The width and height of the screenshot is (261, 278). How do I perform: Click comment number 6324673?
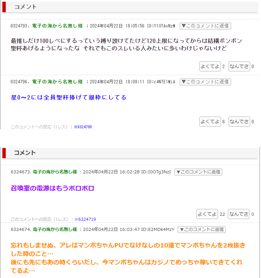point(20,172)
